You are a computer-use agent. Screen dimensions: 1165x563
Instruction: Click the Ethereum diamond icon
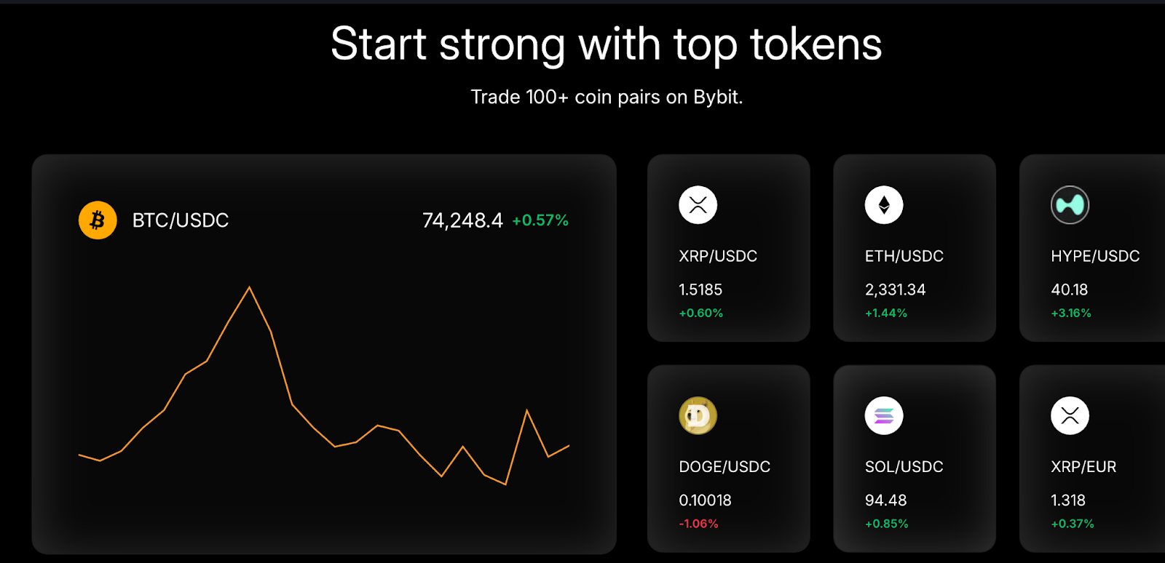pos(884,205)
